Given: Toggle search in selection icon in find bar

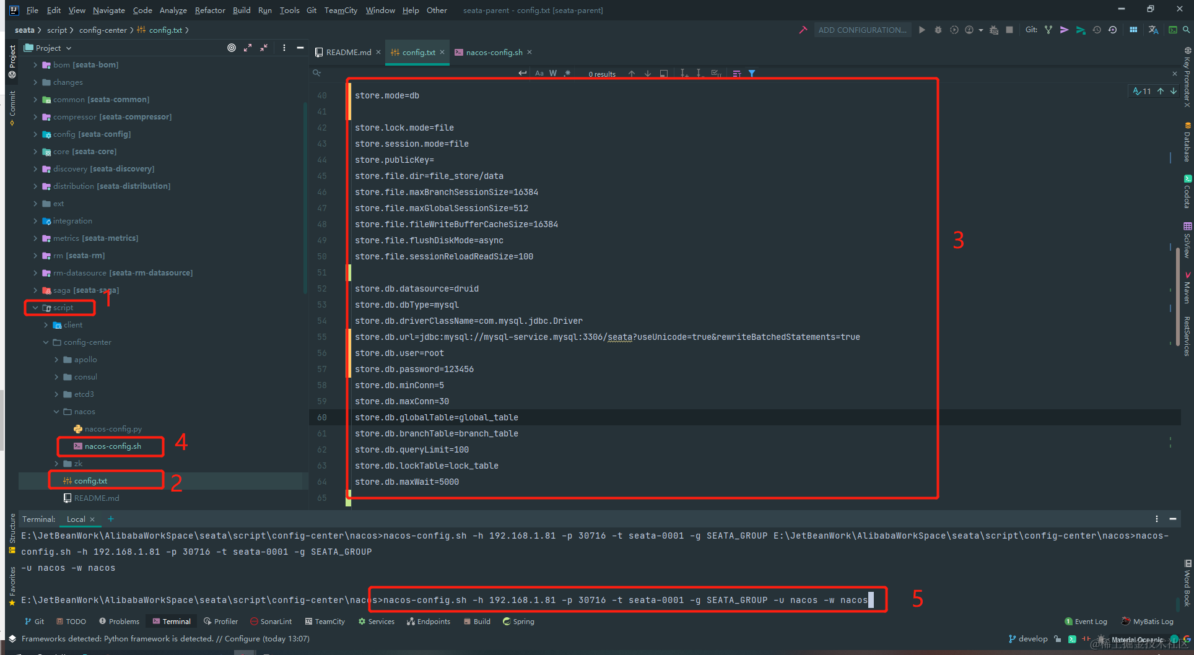Looking at the screenshot, I should [x=664, y=73].
